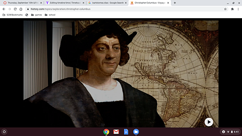Image resolution: width=242 pixels, height=136 pixels.
Task: Play the Christopher Columbus video
Action: 209,122
